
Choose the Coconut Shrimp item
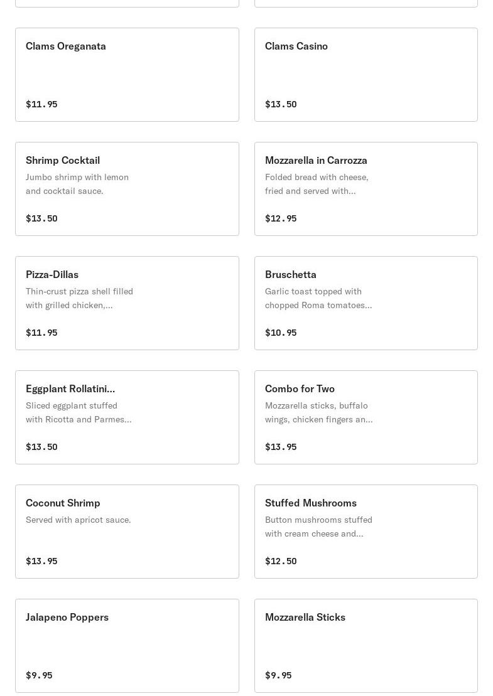click(x=127, y=532)
